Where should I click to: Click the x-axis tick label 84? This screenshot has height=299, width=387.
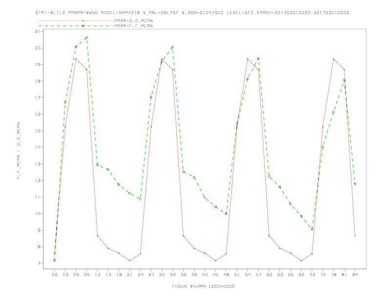(x=355, y=275)
